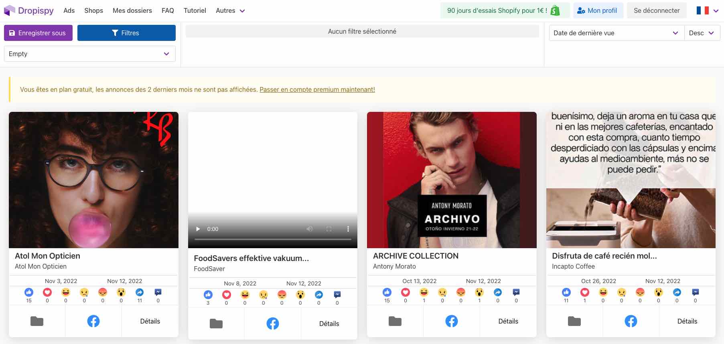Go to the Ads page
Screen dimensions: 724x344
[69, 10]
